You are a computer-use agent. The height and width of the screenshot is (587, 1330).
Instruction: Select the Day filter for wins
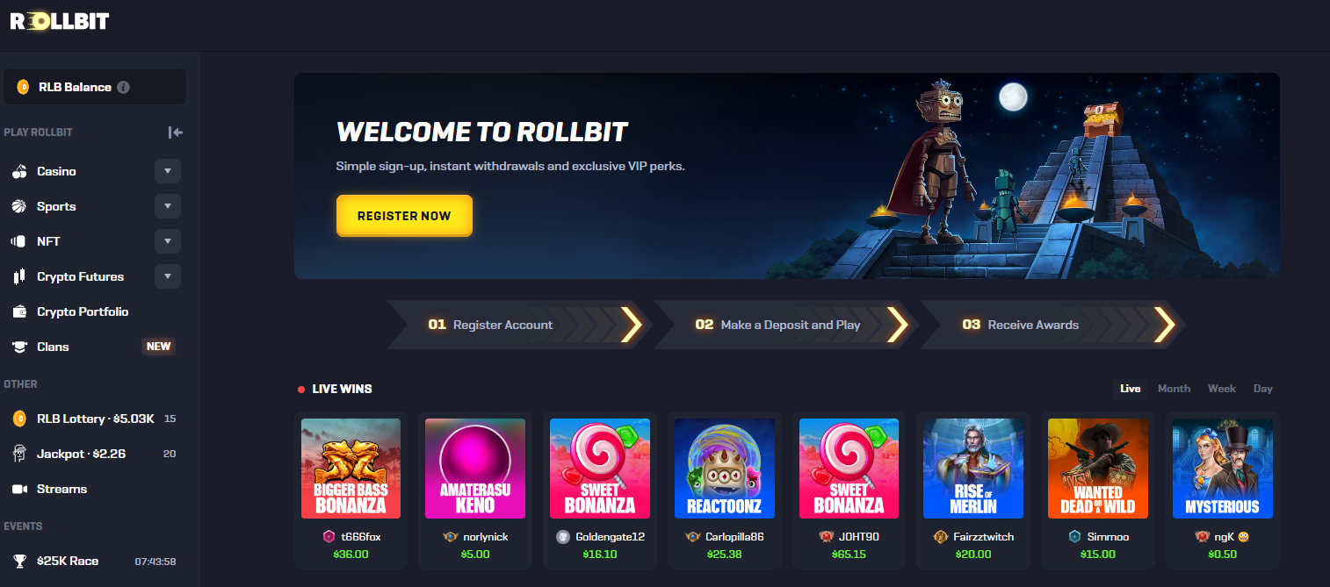(1263, 389)
